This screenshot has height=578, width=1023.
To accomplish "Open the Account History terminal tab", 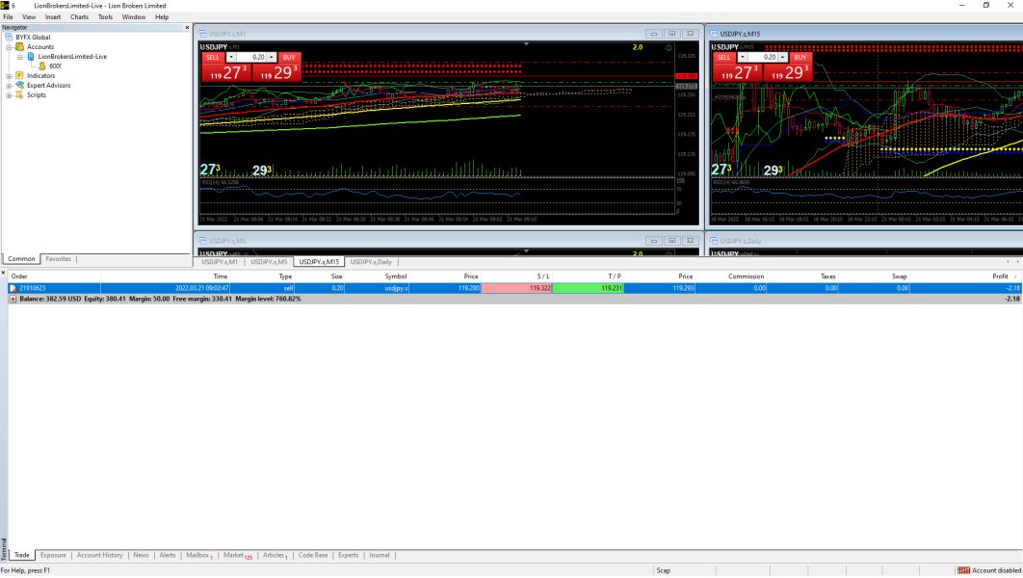I will [x=99, y=555].
